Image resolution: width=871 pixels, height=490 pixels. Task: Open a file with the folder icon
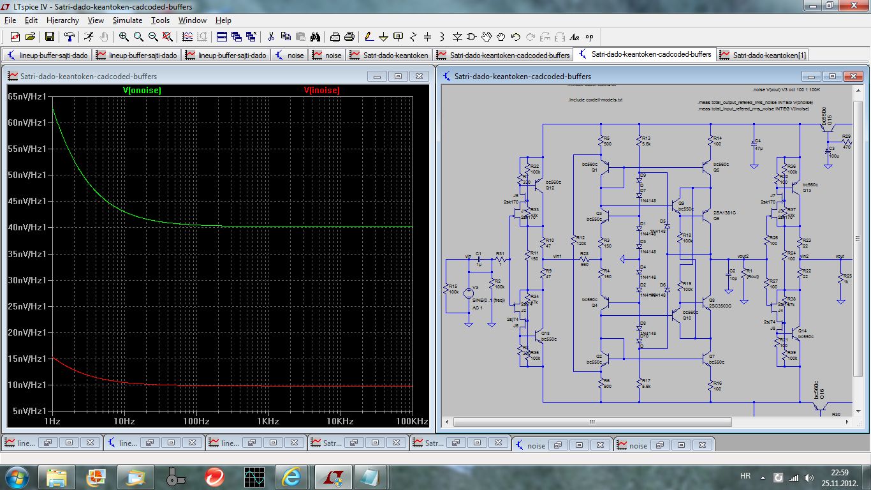(30, 36)
